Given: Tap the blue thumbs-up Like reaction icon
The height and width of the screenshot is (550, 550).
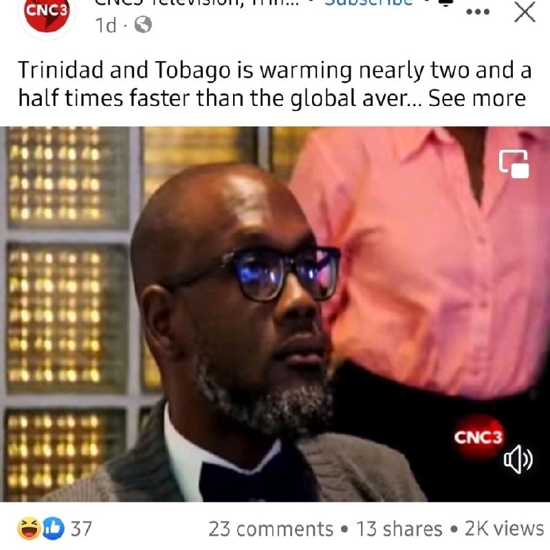Looking at the screenshot, I should coord(54,528).
